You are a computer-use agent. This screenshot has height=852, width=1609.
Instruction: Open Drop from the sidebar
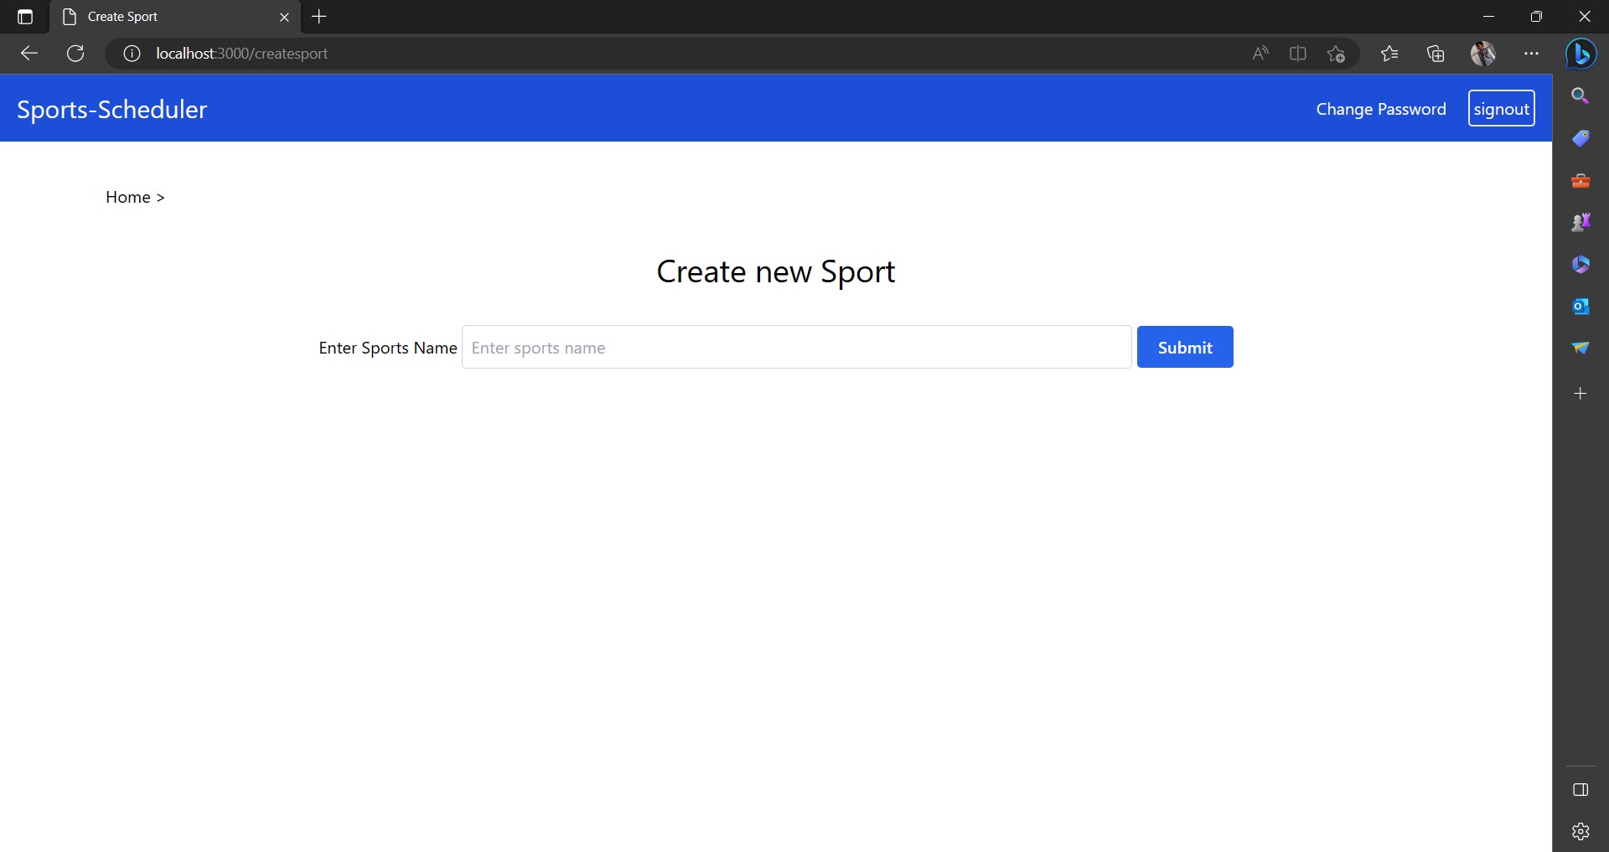(1581, 349)
